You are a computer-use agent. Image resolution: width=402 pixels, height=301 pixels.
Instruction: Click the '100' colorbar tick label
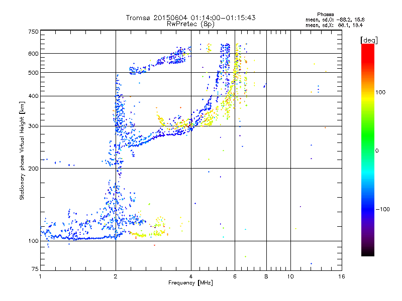pos(380,92)
